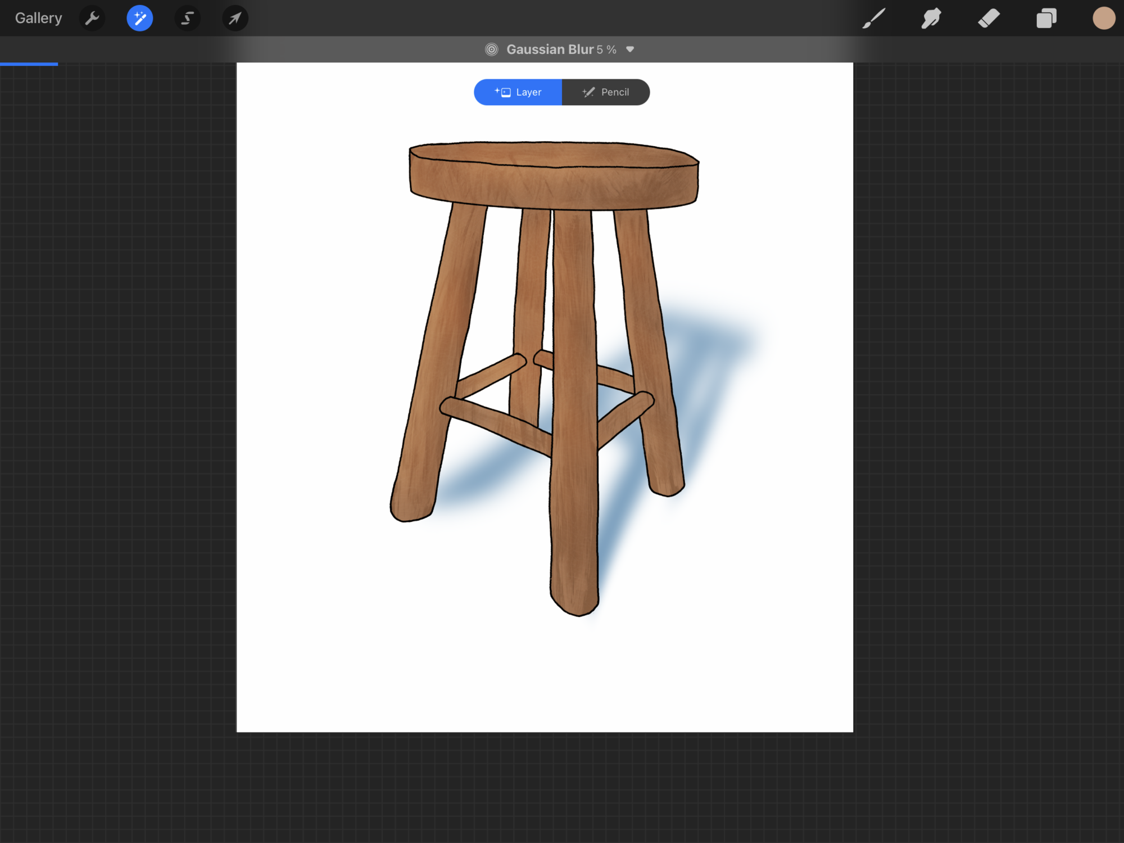The height and width of the screenshot is (843, 1124).
Task: Select the Paint brush tool
Action: coord(874,19)
